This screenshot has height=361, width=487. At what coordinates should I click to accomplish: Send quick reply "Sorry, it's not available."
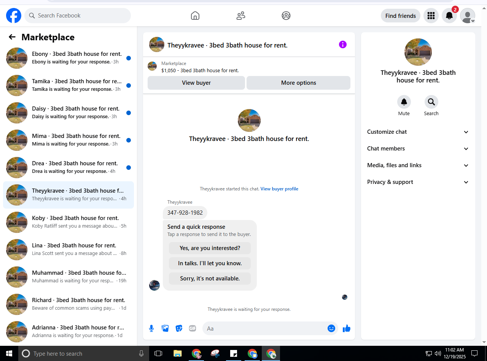click(210, 279)
